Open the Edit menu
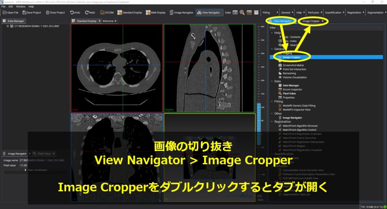The height and width of the screenshot is (209, 387). pos(11,7)
